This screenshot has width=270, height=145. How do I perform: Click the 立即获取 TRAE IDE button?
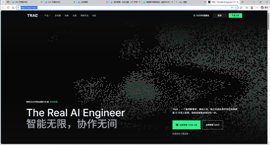click(x=186, y=125)
